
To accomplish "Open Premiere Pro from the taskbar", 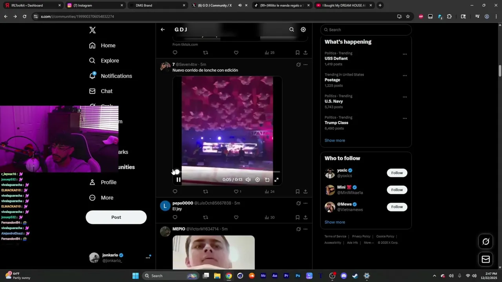I will click(x=286, y=276).
